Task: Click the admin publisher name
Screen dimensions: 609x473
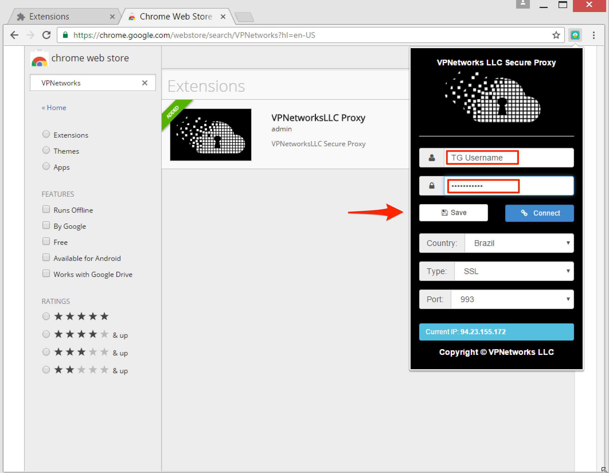Action: coord(282,129)
